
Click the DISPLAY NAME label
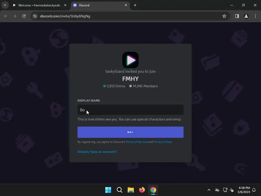click(x=89, y=101)
